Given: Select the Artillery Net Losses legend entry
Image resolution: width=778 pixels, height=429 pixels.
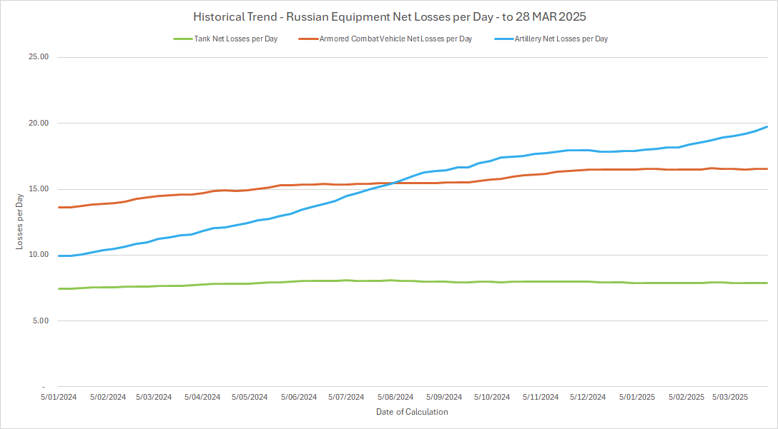Looking at the screenshot, I should click(561, 39).
